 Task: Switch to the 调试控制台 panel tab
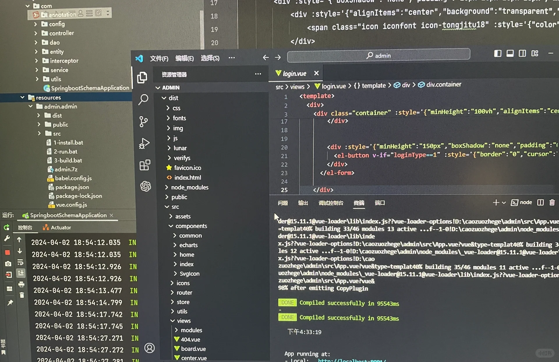pos(331,203)
